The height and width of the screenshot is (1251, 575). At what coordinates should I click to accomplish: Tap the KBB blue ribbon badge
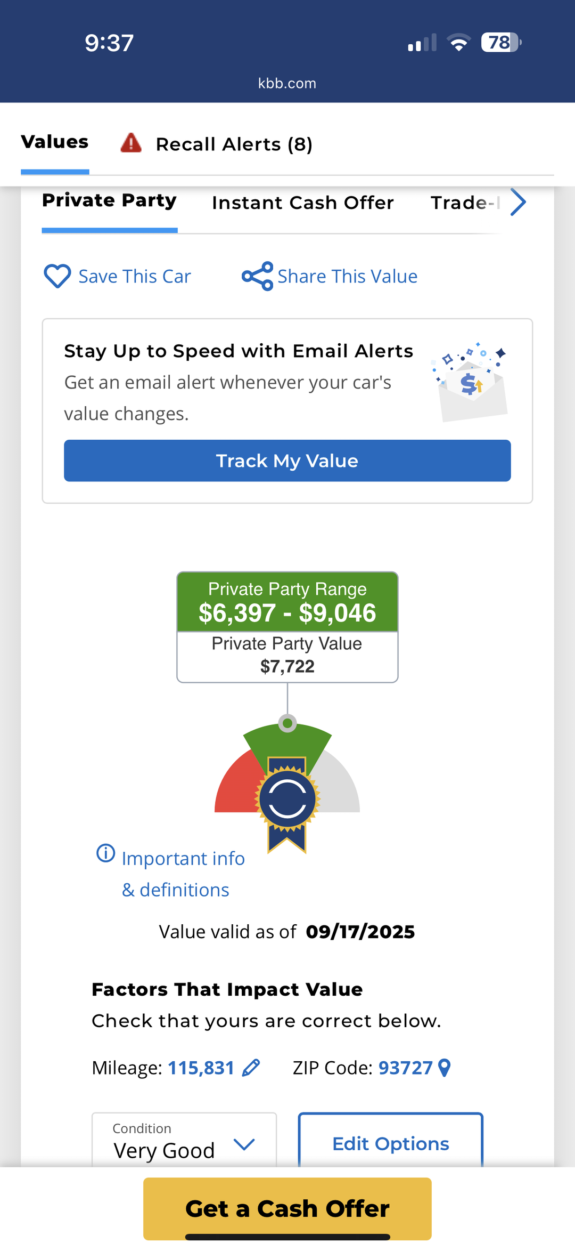(x=287, y=800)
